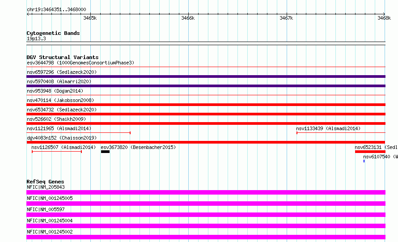Select the RefSeq Genes track heading

(x=45, y=182)
